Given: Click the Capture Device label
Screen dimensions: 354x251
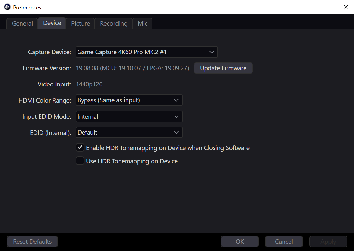Looking at the screenshot, I should coord(49,52).
